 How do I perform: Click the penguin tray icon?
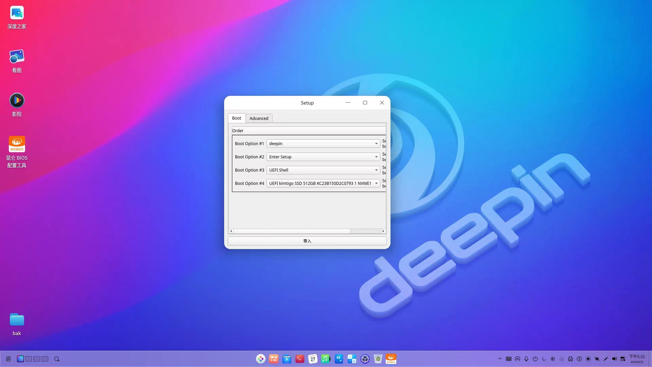click(x=570, y=359)
